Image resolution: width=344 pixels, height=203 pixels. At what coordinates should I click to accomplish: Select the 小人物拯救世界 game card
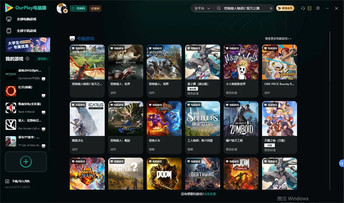pos(241,71)
